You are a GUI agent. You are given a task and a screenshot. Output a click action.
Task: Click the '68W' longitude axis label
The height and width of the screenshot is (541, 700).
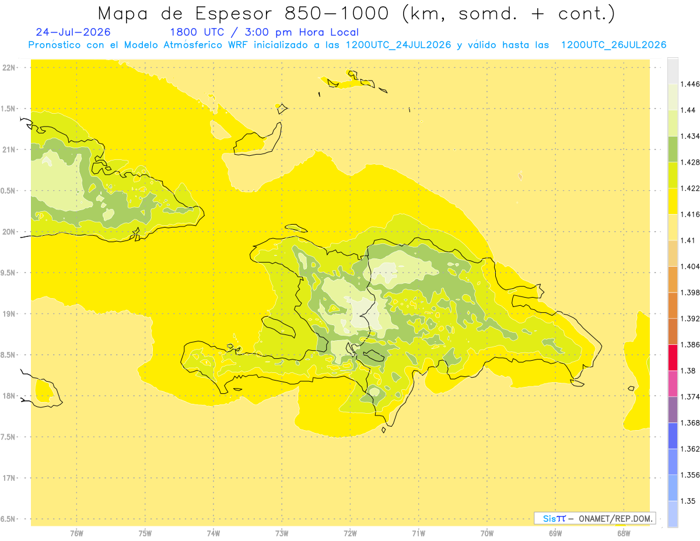[x=624, y=533]
